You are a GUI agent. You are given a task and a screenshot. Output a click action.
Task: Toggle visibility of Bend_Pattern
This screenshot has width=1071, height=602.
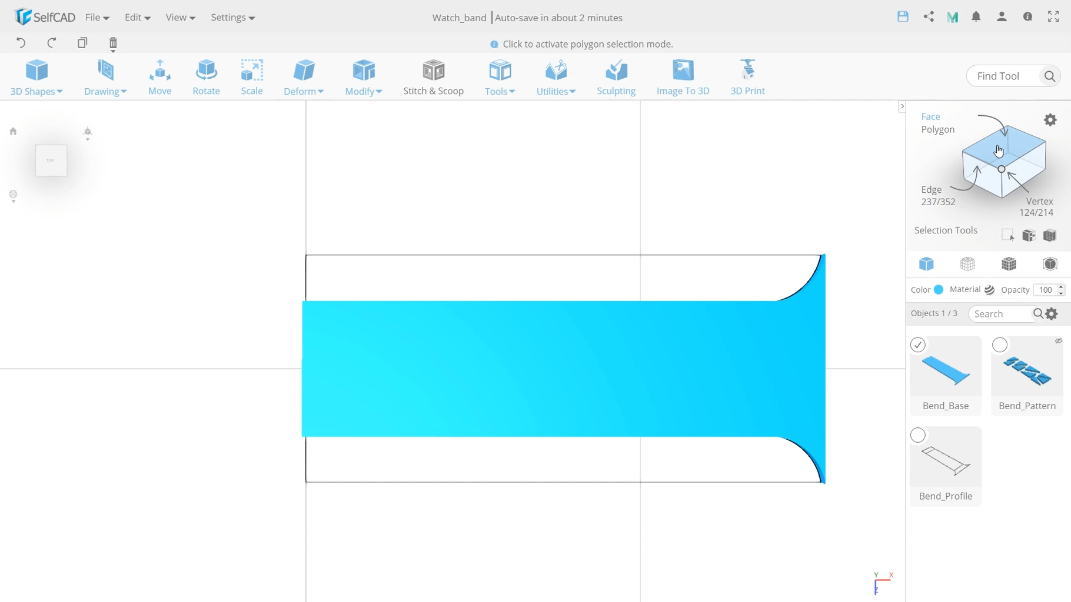(x=1058, y=341)
